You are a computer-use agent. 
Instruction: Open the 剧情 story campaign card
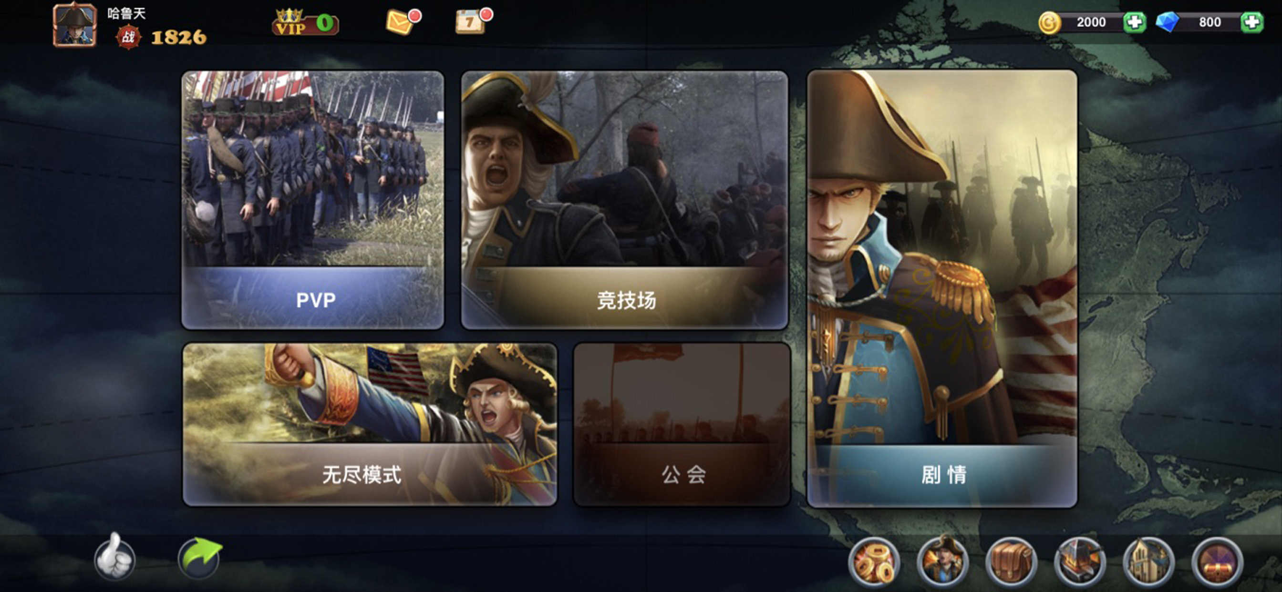click(x=942, y=288)
